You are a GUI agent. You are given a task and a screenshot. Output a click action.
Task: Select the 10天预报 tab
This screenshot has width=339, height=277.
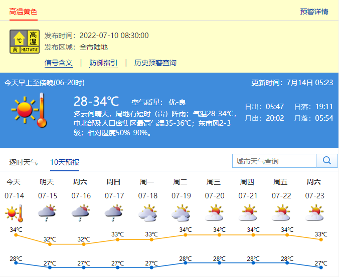tap(65, 162)
